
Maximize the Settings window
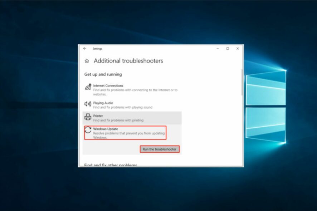228,49
